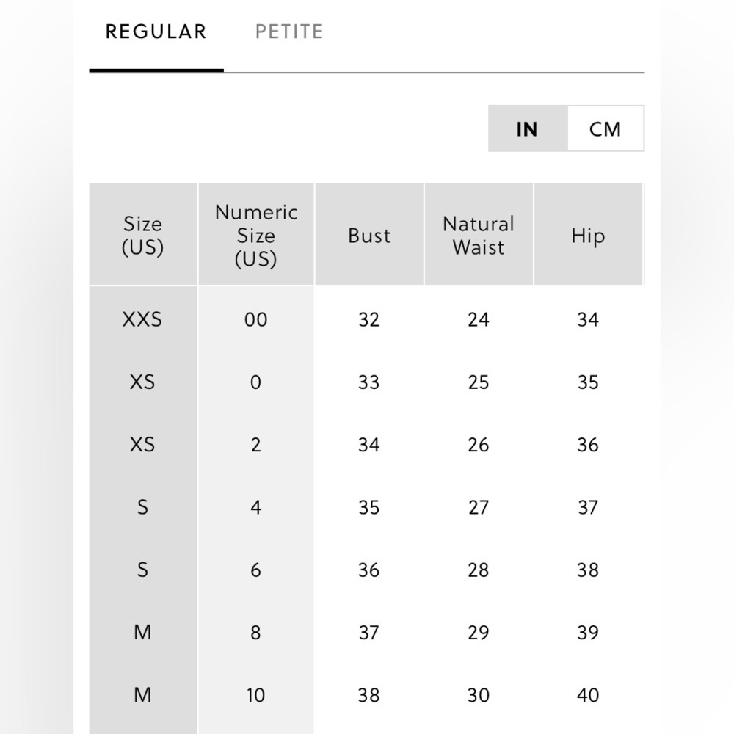Select numeric size 4 cell

255,507
